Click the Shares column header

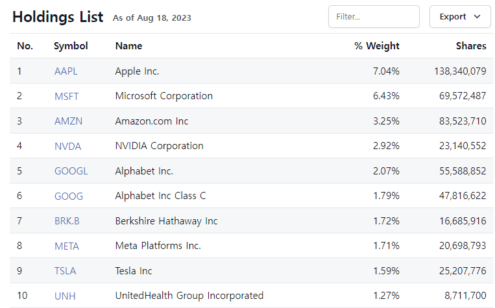pos(471,46)
